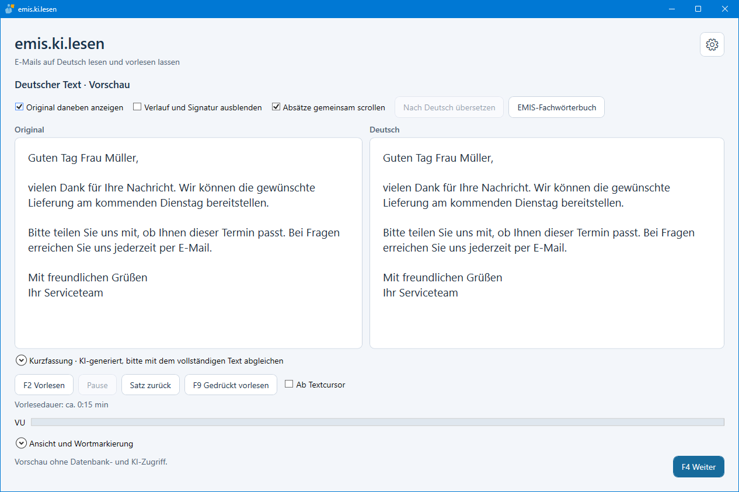Start reading aloud with F2 Vorlesen
Viewport: 739px width, 492px height.
pos(44,385)
